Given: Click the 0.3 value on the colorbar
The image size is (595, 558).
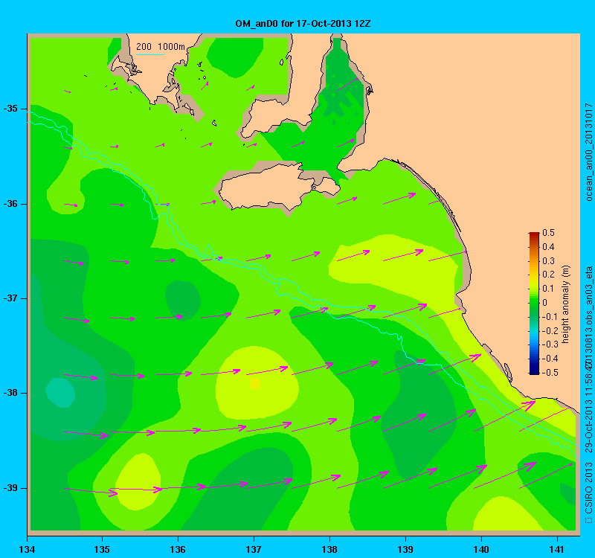Looking at the screenshot, I should (x=549, y=261).
